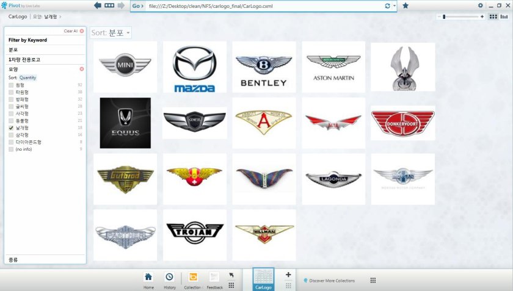This screenshot has width=513, height=291.
Task: Open the settings gear icon
Action: pos(480,5)
